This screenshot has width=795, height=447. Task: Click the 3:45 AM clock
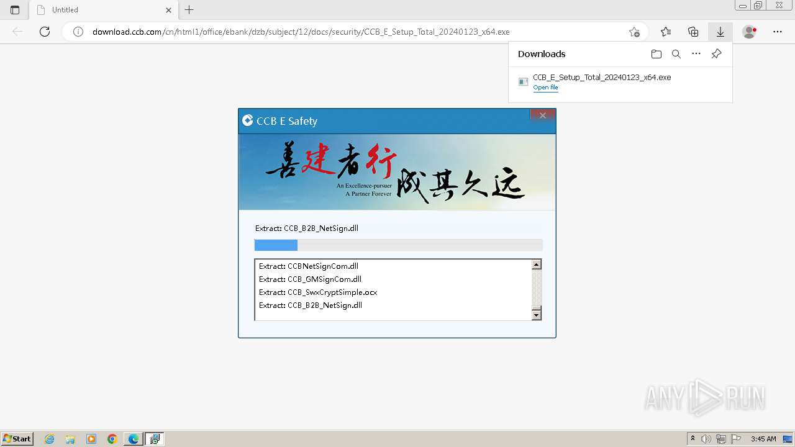pos(763,439)
